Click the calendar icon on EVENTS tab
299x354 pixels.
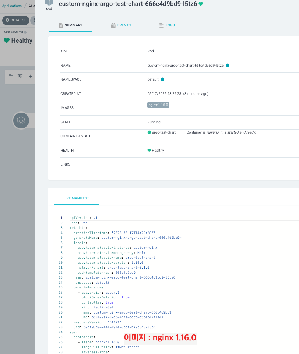coord(113,25)
